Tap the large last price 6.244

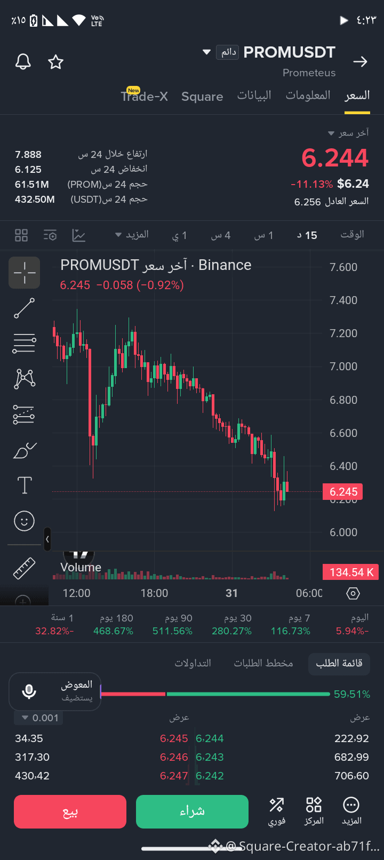tap(335, 158)
